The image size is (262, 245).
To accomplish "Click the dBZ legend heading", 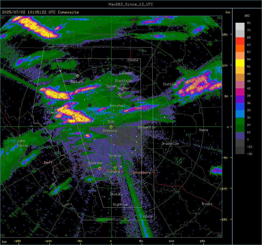I will click(x=247, y=16).
